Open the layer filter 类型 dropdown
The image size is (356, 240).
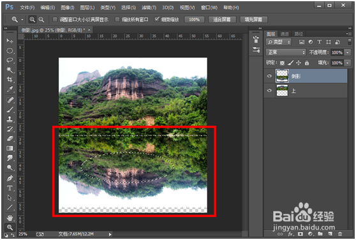[278, 42]
